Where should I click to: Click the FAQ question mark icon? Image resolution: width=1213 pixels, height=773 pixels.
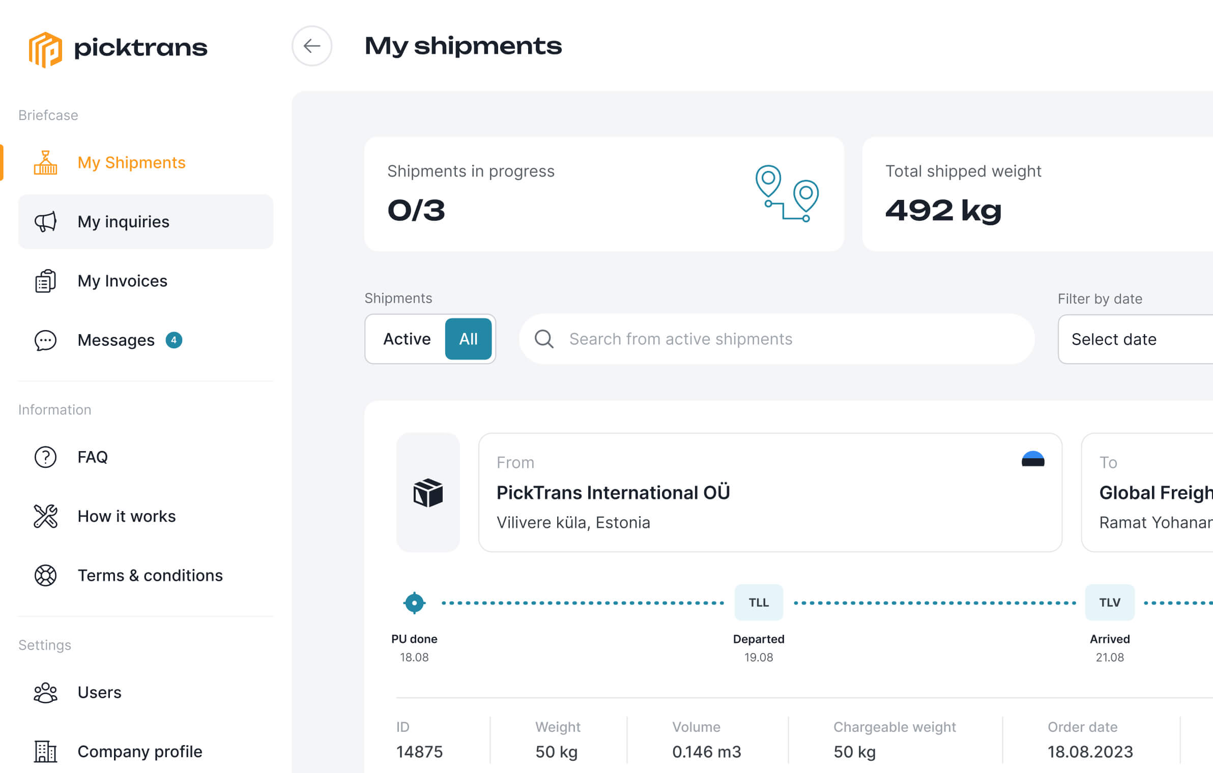pyautogui.click(x=45, y=457)
